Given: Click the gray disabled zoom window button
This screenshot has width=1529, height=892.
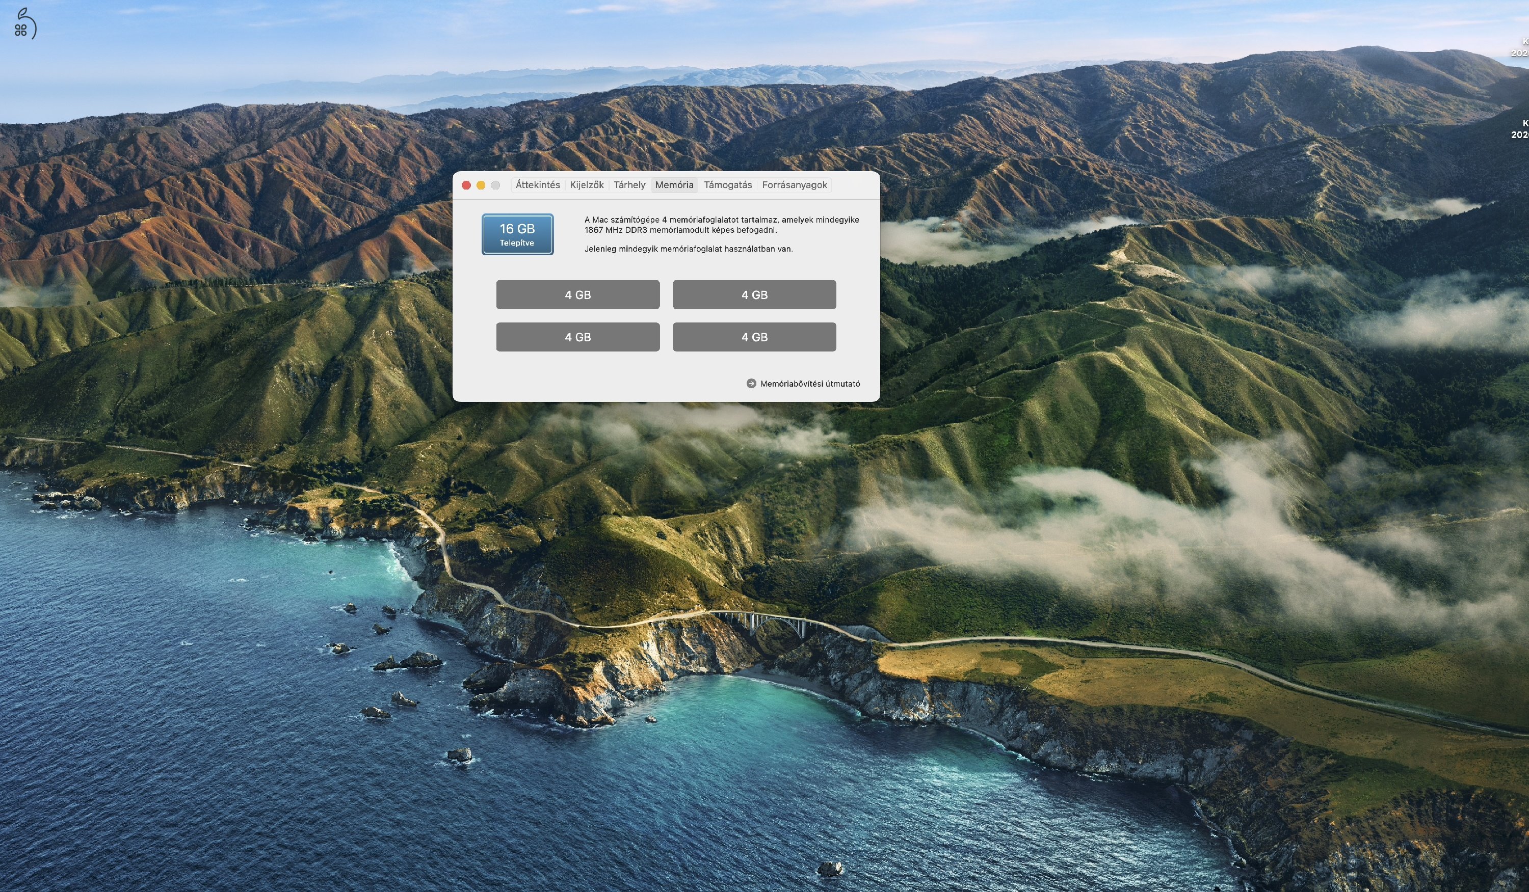Looking at the screenshot, I should coord(495,185).
